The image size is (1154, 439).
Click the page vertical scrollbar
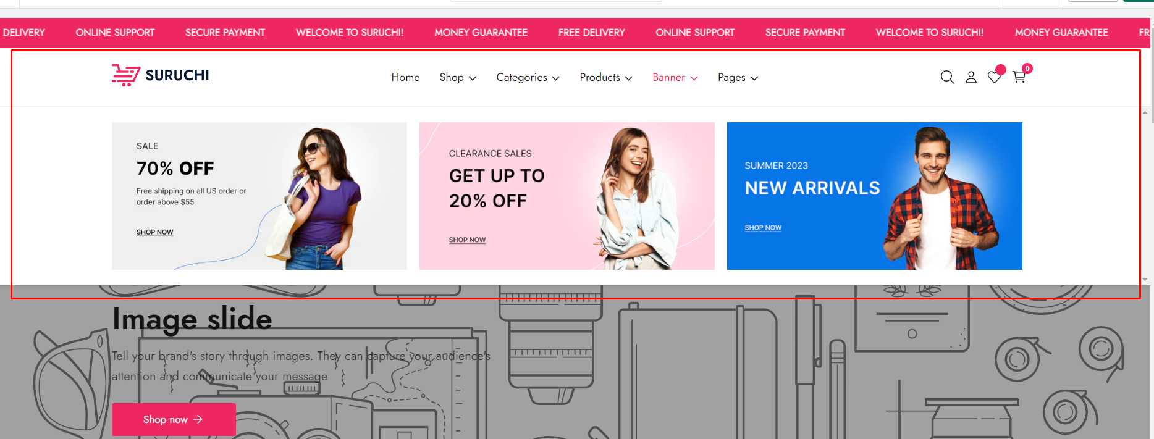[1145, 196]
